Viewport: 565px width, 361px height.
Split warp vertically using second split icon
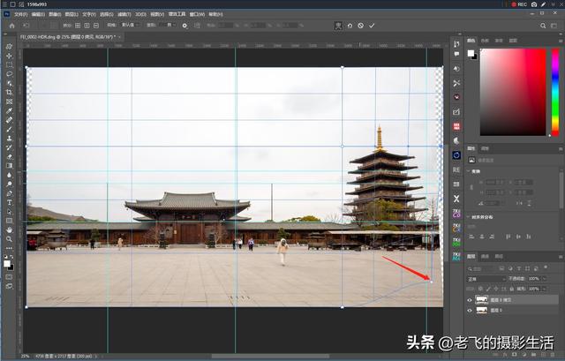87,26
